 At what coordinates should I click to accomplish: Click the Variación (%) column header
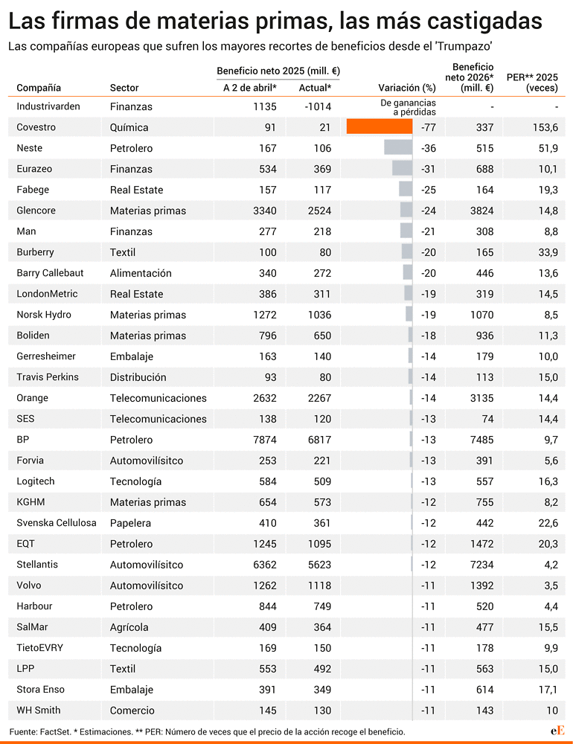[407, 88]
